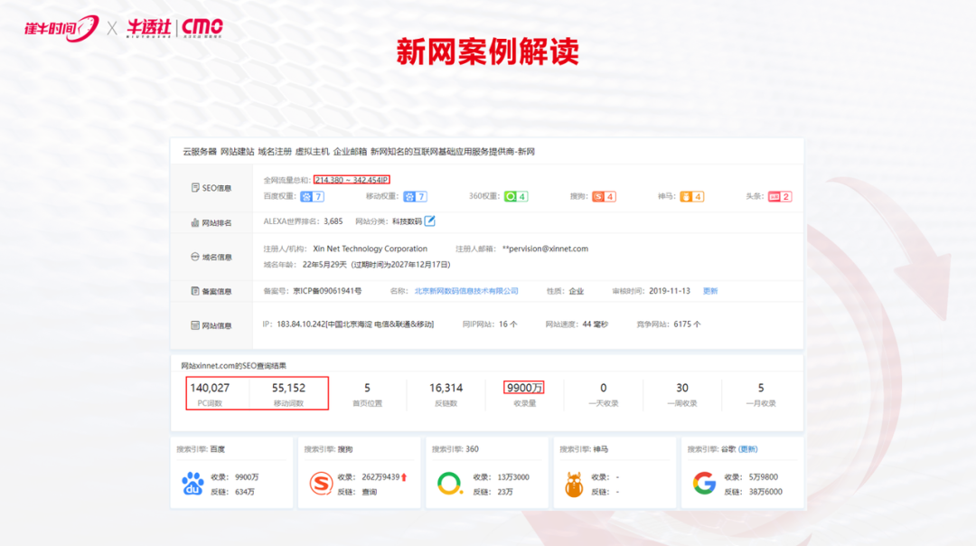Click the 一天收录 value 0
Screen dimensions: 976x546
point(603,388)
